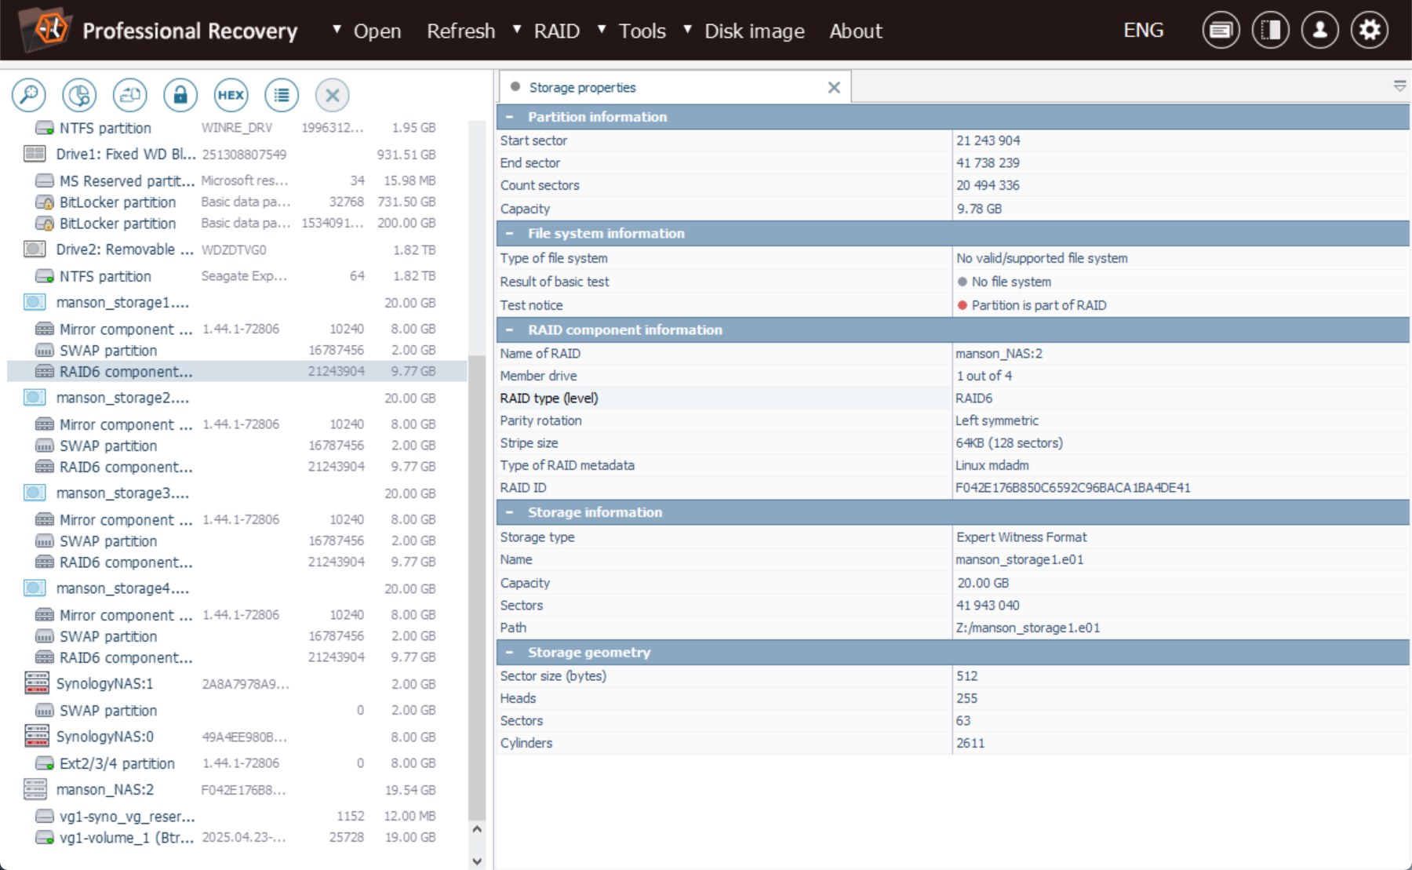This screenshot has width=1412, height=870.
Task: Select the 731.50 GB BitLocker partition
Action: (x=237, y=202)
